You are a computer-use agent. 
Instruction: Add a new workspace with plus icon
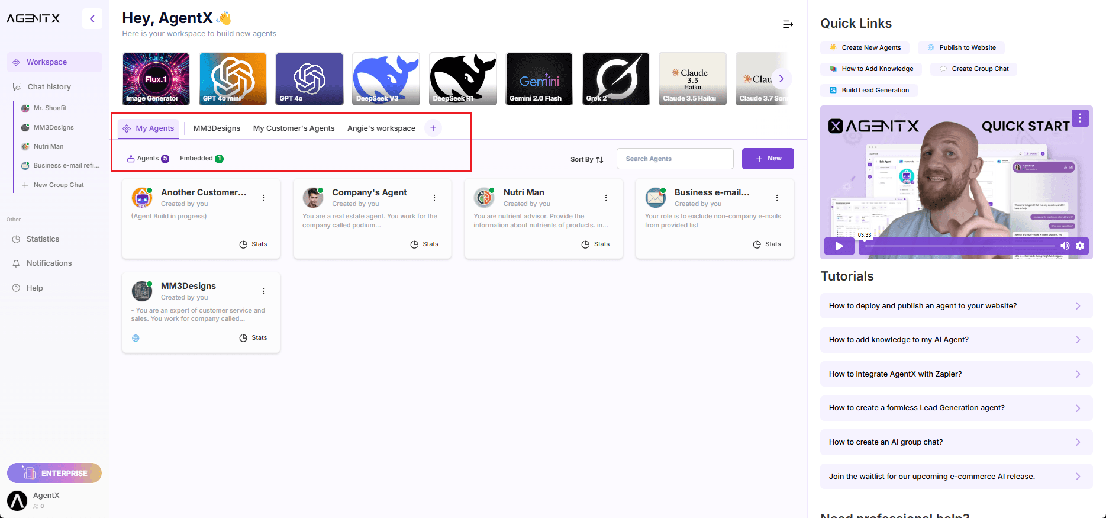coord(433,128)
